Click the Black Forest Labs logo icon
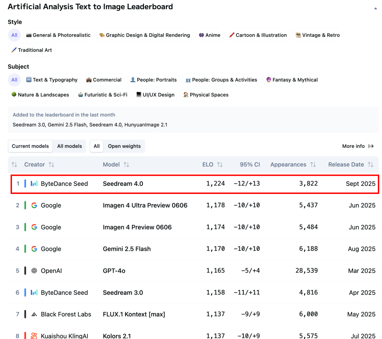The height and width of the screenshot is (339, 382). click(x=34, y=314)
